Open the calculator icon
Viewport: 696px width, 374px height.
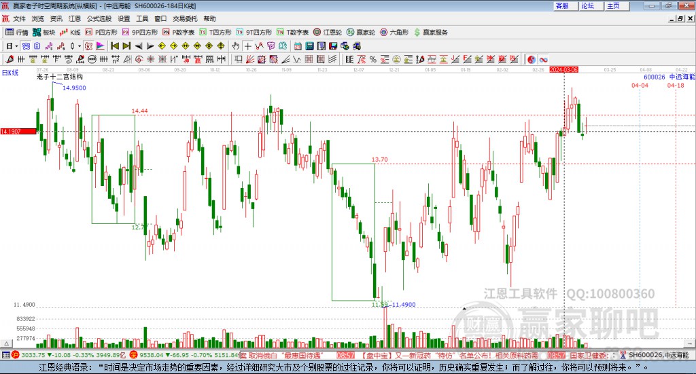tap(309, 46)
